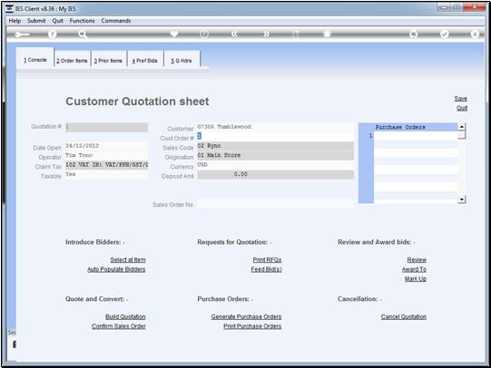Go back with double-left-arrow icon
Image resolution: width=491 pixels, height=368 pixels.
tap(234, 34)
